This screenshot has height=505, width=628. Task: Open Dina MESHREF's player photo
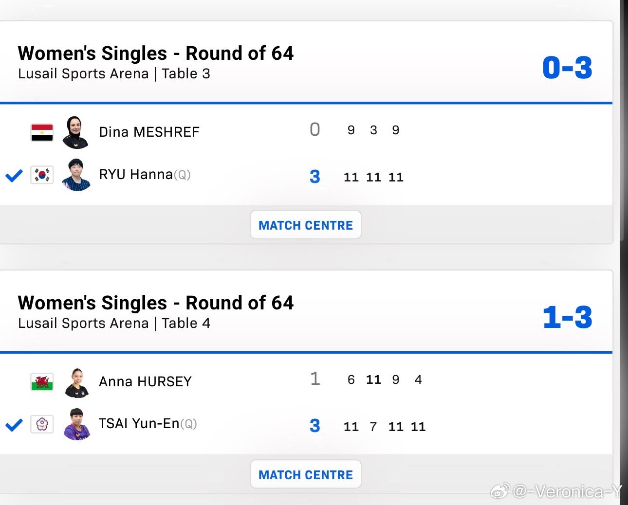(76, 132)
